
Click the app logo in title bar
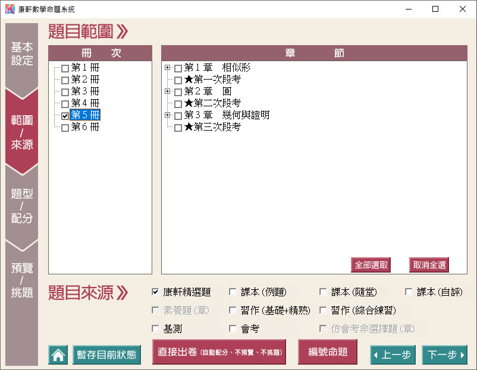(x=10, y=9)
